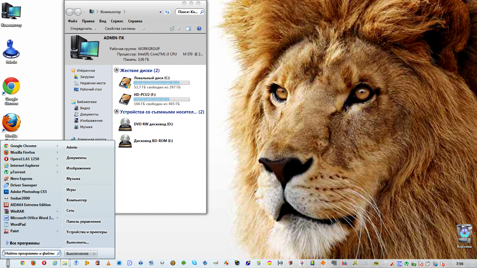Image resolution: width=477 pixels, height=268 pixels.
Task: Open Google Chrome desktop shortcut
Action: point(11,86)
